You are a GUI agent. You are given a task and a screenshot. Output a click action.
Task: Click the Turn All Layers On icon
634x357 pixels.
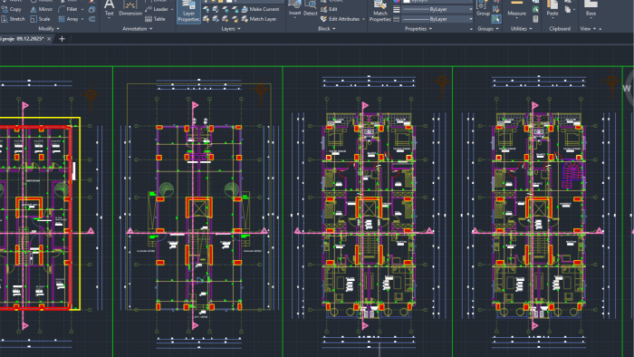click(x=207, y=19)
